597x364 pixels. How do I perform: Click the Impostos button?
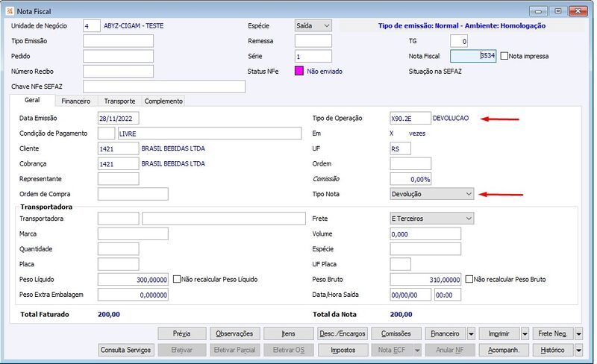343,350
